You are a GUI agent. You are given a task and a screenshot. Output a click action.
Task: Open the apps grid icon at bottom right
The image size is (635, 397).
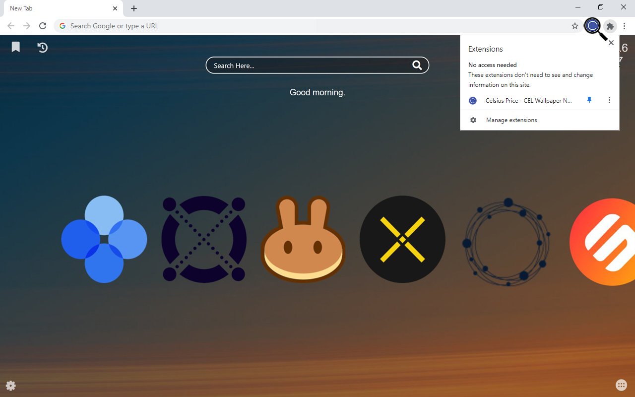point(621,385)
